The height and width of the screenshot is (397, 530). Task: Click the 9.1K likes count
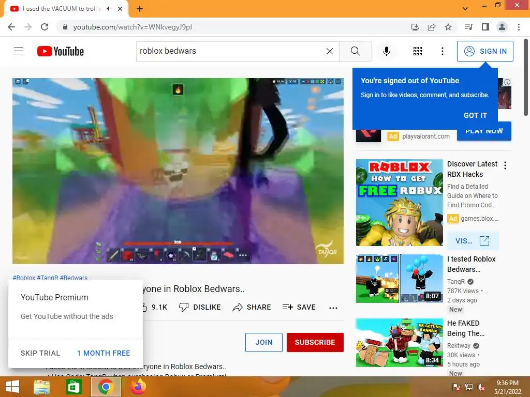click(x=159, y=307)
